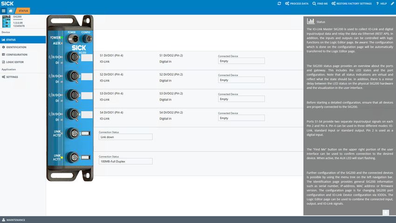396x223 pixels.
Task: Click the S2 Connected Device field
Action: 241,80
